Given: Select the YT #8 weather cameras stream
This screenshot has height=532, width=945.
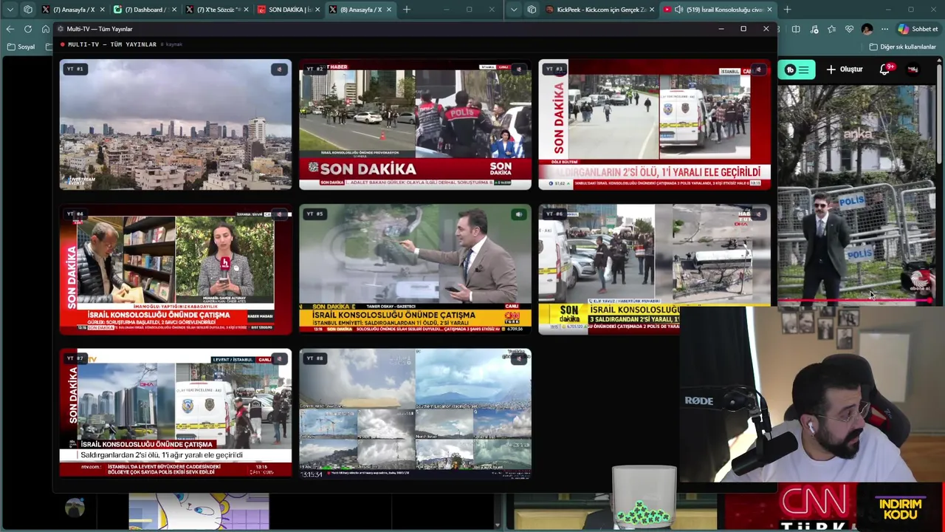Looking at the screenshot, I should click(415, 414).
